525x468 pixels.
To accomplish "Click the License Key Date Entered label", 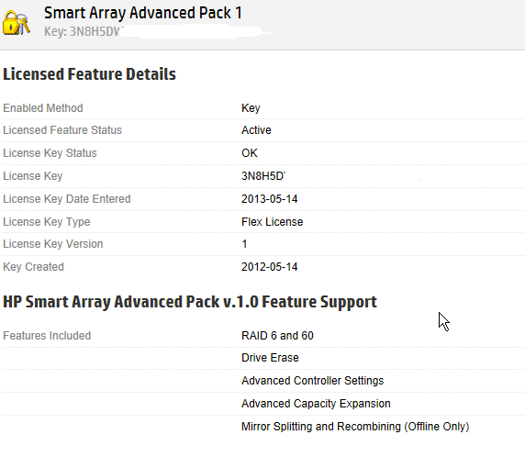I will tap(67, 199).
